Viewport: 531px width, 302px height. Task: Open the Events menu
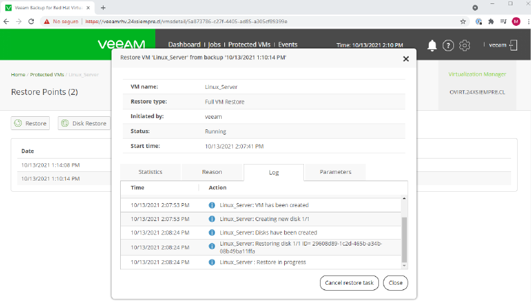tap(288, 44)
